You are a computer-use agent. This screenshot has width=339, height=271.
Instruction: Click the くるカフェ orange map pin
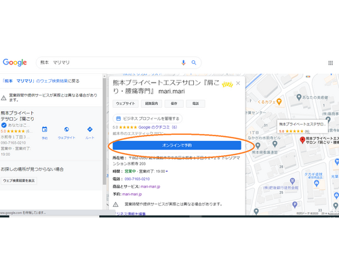(x=279, y=102)
